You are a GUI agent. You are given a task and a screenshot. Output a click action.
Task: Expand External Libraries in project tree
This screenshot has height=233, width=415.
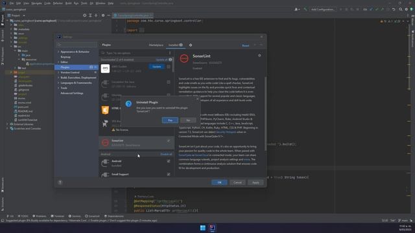pyautogui.click(x=7, y=124)
